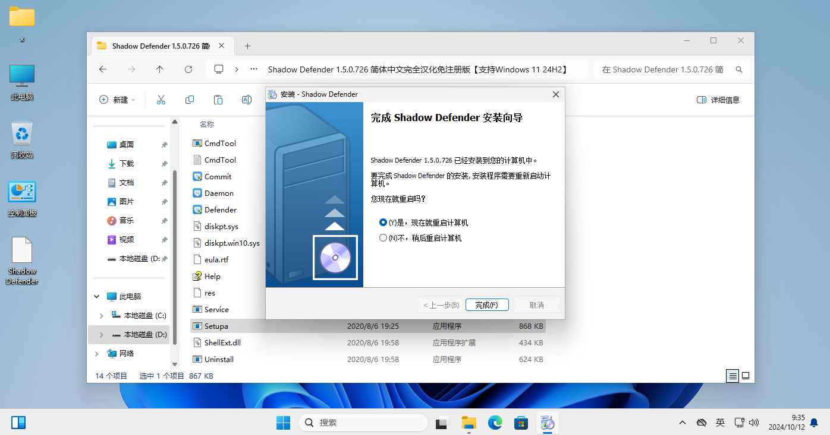Select the diskpt.win10.sys file
The image size is (830, 435).
click(227, 243)
